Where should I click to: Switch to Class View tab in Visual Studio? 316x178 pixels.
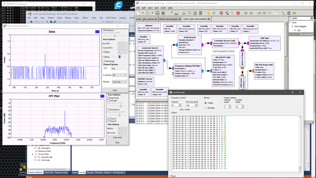(49, 172)
